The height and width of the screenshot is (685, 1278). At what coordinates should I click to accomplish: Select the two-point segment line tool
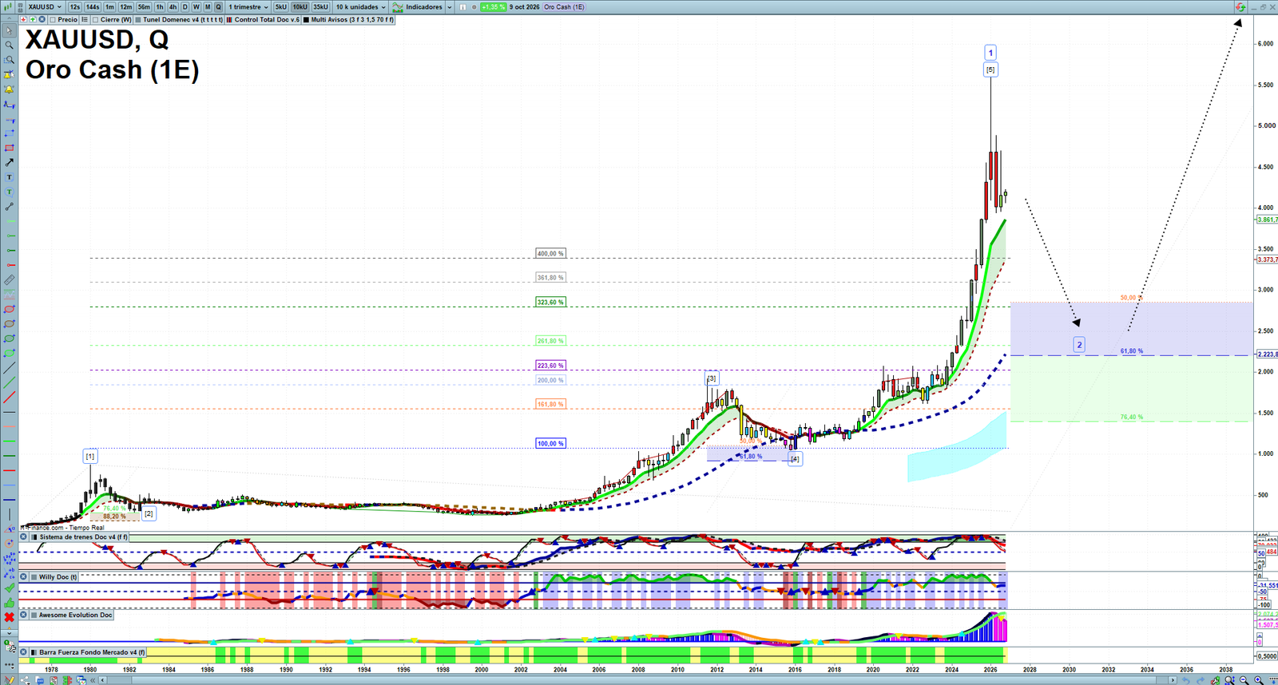[9, 206]
